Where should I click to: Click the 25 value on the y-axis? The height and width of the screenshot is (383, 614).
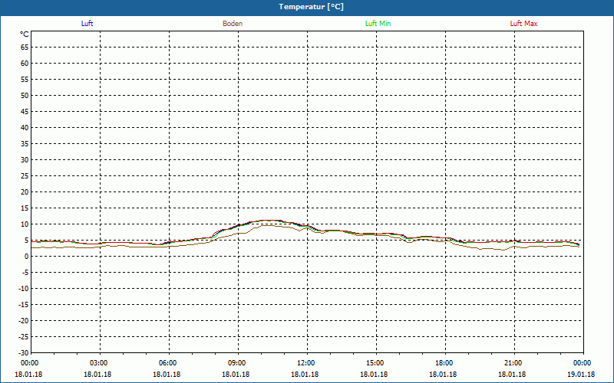click(x=25, y=176)
